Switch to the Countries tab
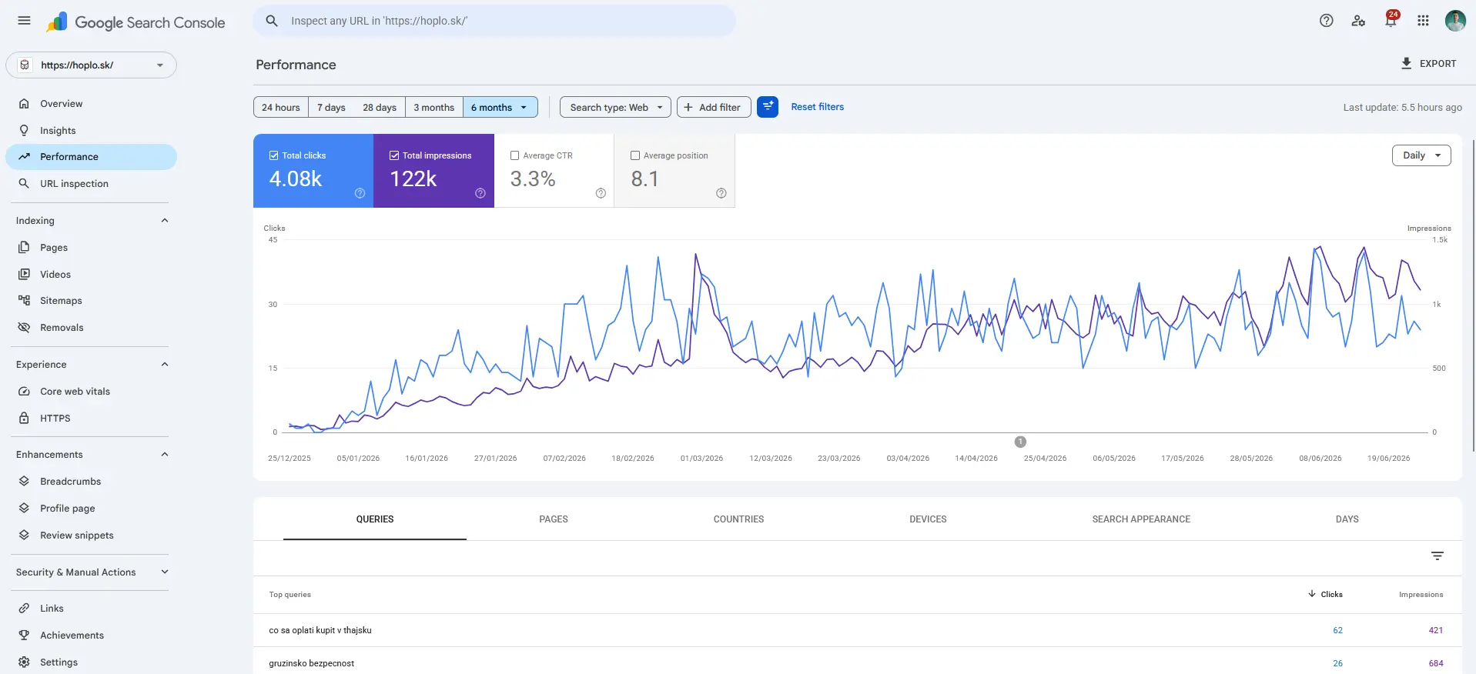The height and width of the screenshot is (674, 1476). (738, 519)
